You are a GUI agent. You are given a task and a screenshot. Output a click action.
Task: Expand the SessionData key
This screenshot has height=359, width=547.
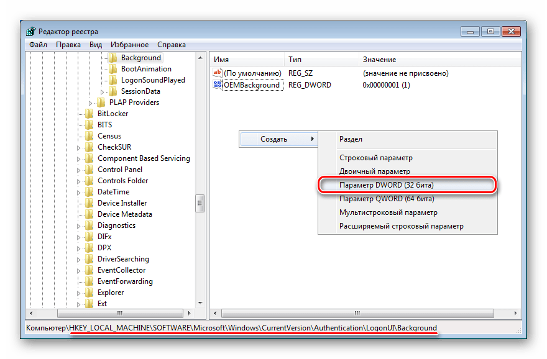click(x=102, y=92)
